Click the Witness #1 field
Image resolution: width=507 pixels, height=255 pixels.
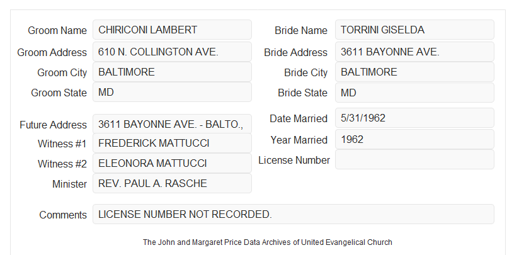172,143
